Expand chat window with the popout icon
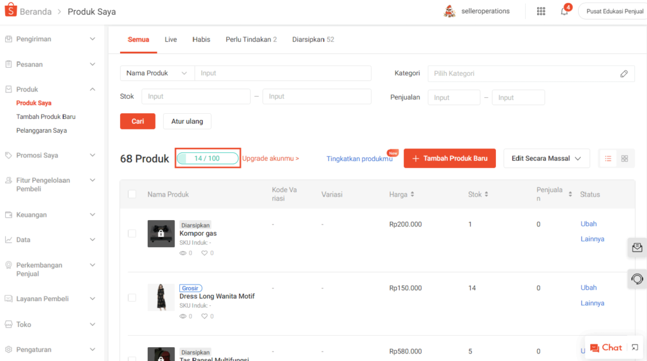Viewport: 647px width, 361px height. [635, 348]
